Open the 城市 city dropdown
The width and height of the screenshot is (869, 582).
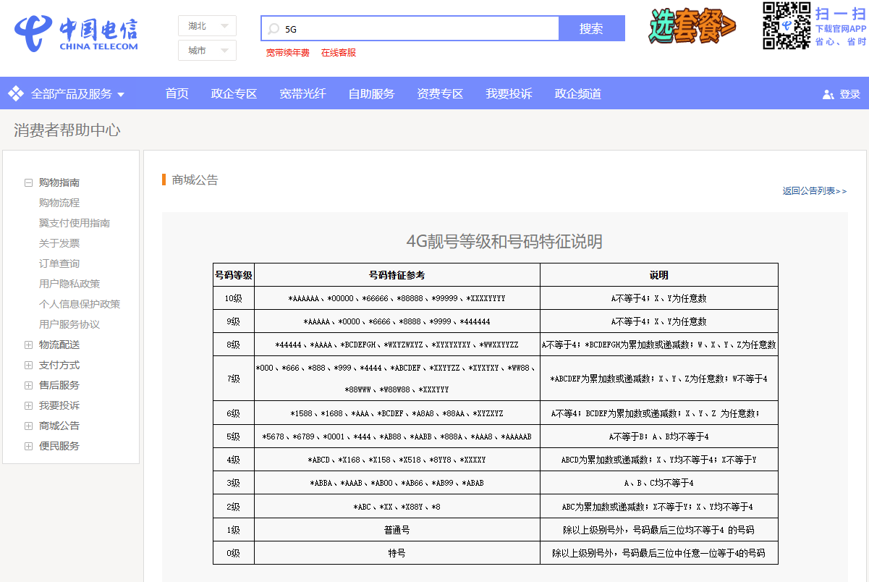[x=207, y=51]
